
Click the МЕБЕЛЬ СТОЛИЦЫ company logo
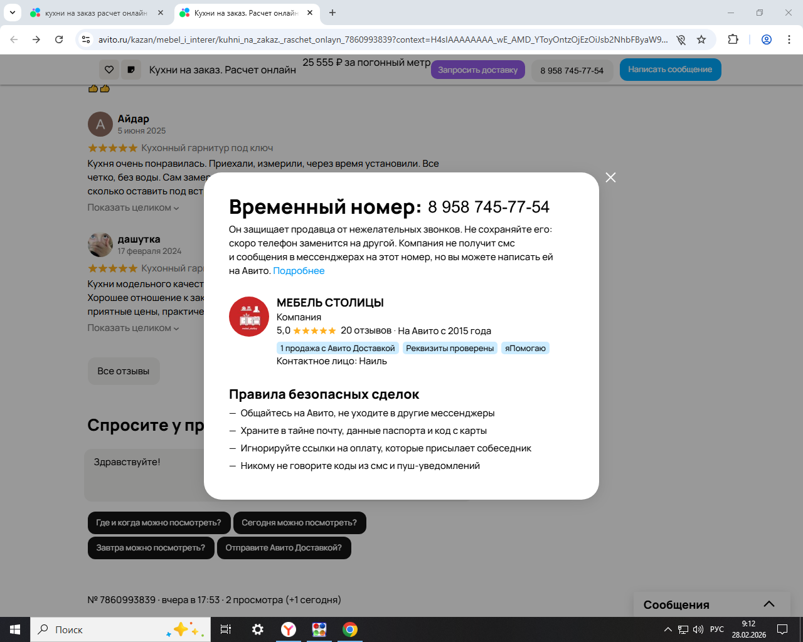[x=249, y=317]
